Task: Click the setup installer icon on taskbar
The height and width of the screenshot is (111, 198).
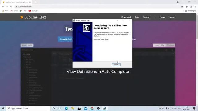Action: [x=105, y=108]
